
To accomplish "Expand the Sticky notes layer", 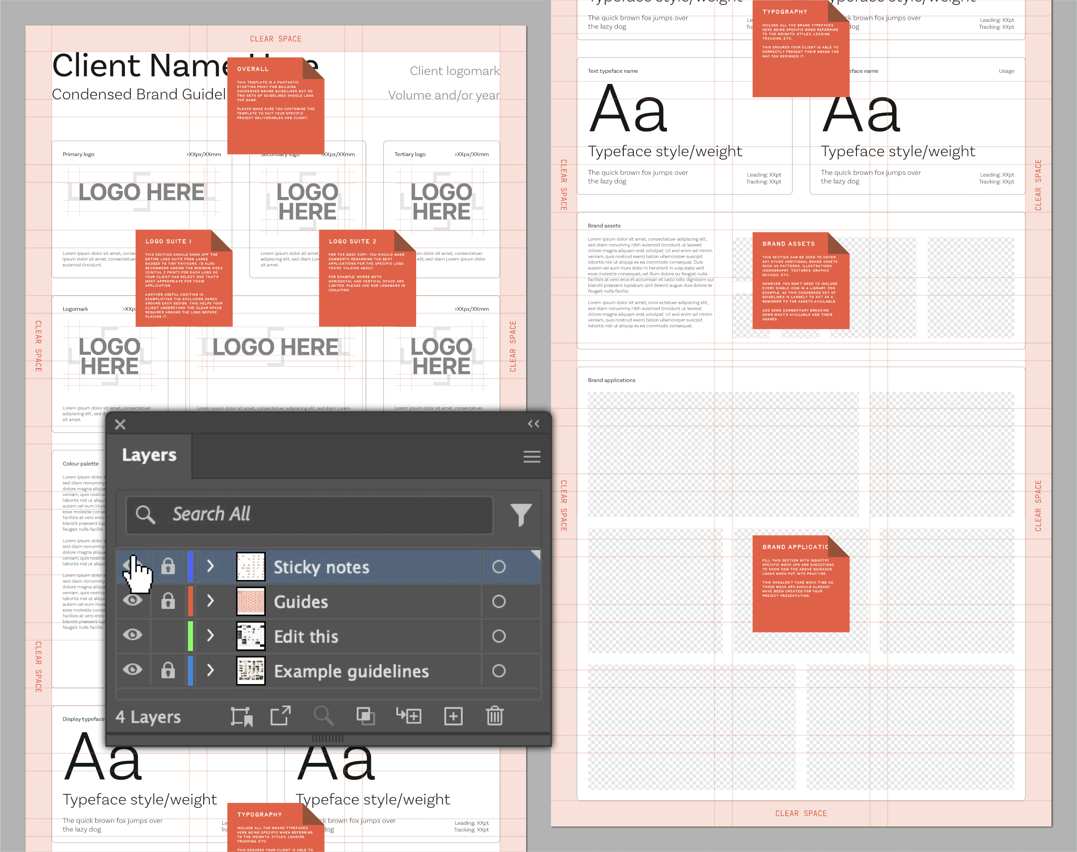I will tap(210, 566).
